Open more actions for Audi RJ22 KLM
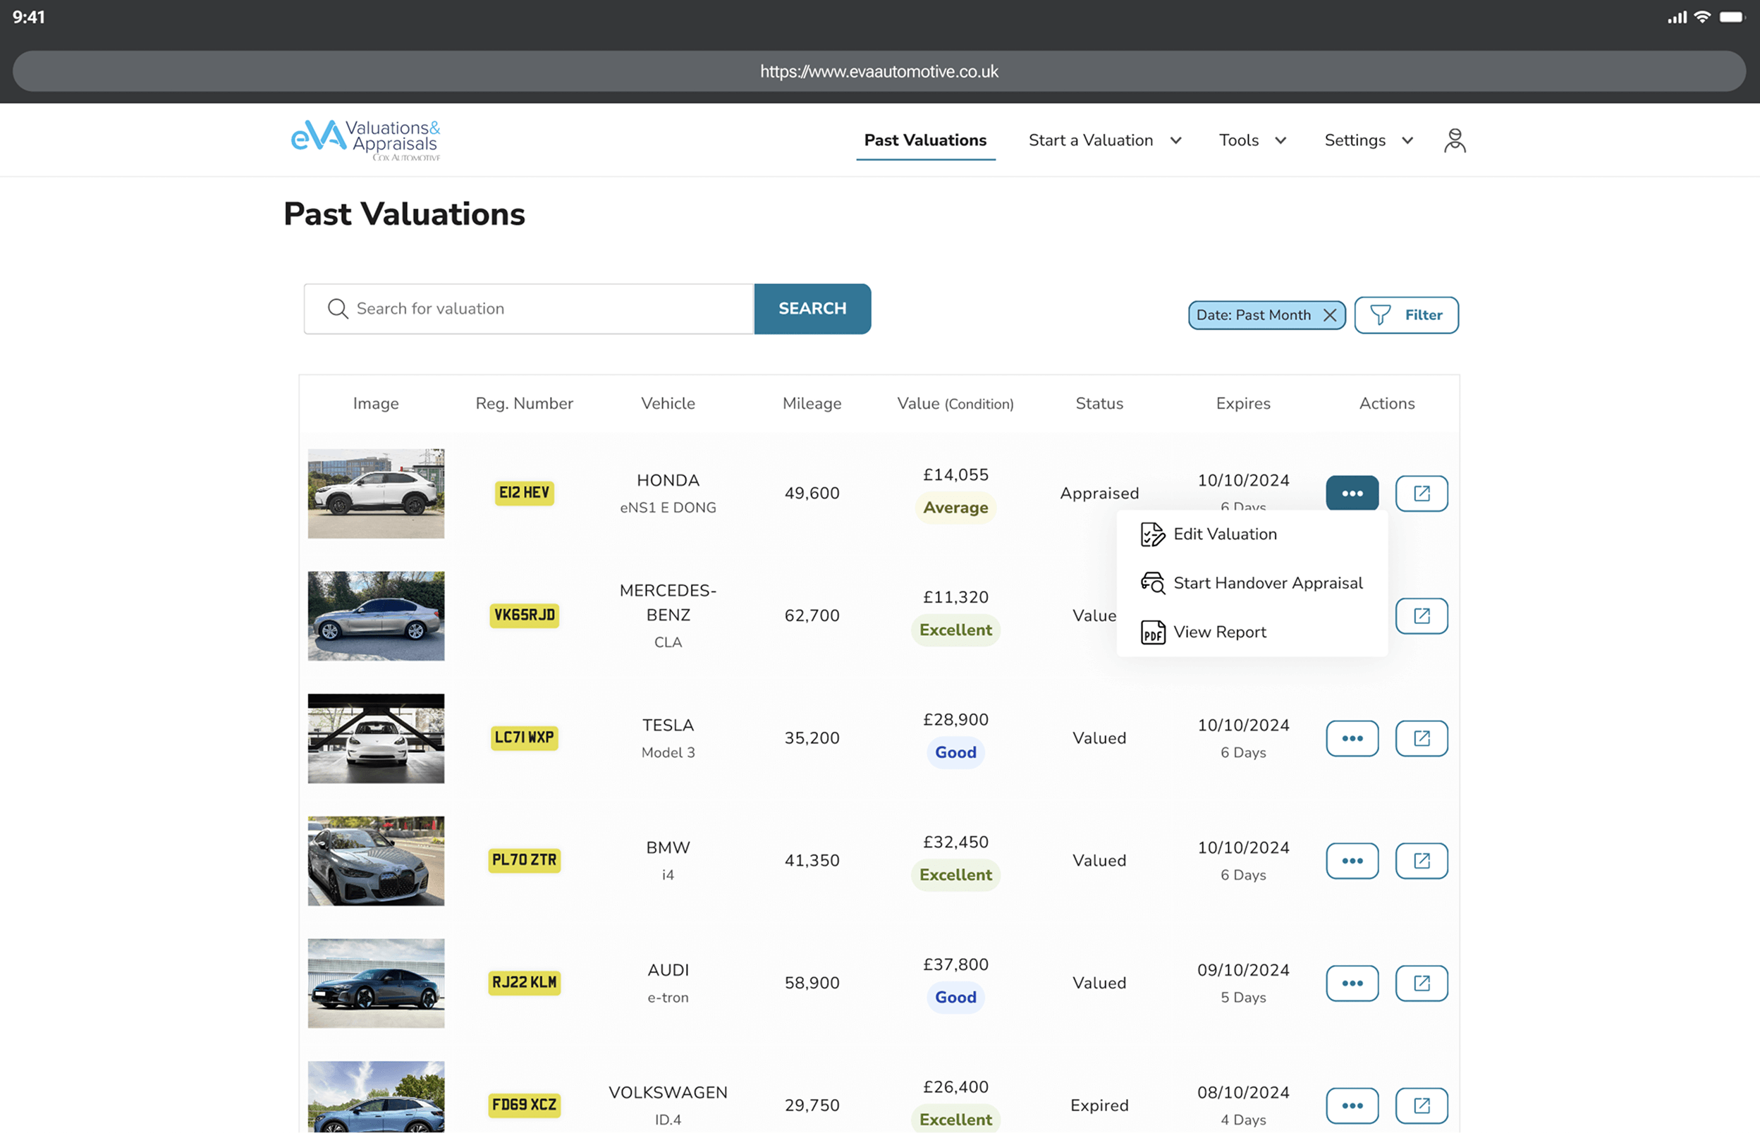Viewport: 1760px width, 1133px height. pyautogui.click(x=1352, y=983)
